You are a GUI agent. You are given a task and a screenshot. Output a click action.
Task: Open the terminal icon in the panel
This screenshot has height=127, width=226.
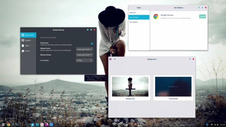pos(18,125)
